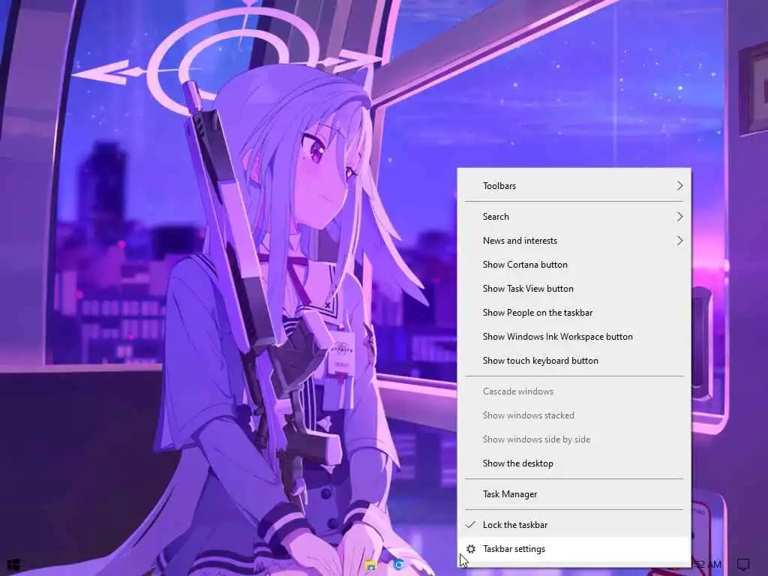Click the gear icon beside Taskbar settings
Screen dimensions: 768x576
[471, 549]
